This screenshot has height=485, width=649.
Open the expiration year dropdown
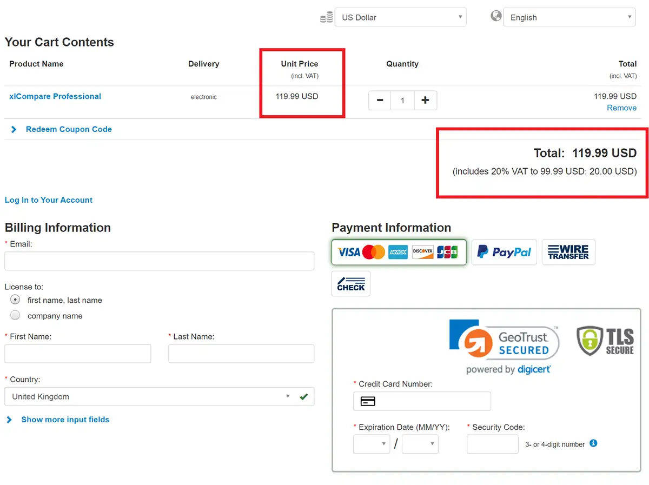(420, 444)
